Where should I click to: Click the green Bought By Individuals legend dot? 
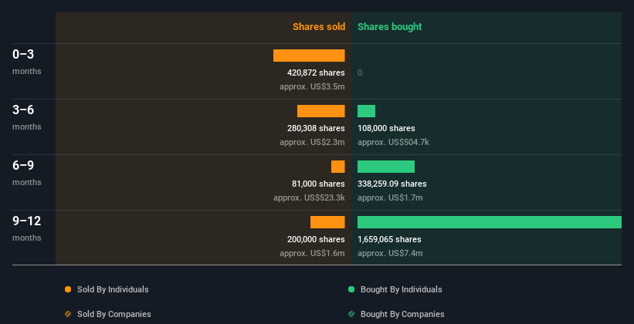[351, 289]
